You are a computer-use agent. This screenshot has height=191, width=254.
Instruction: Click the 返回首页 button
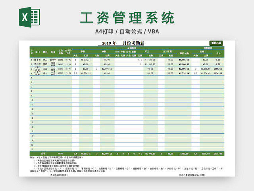tap(216, 43)
